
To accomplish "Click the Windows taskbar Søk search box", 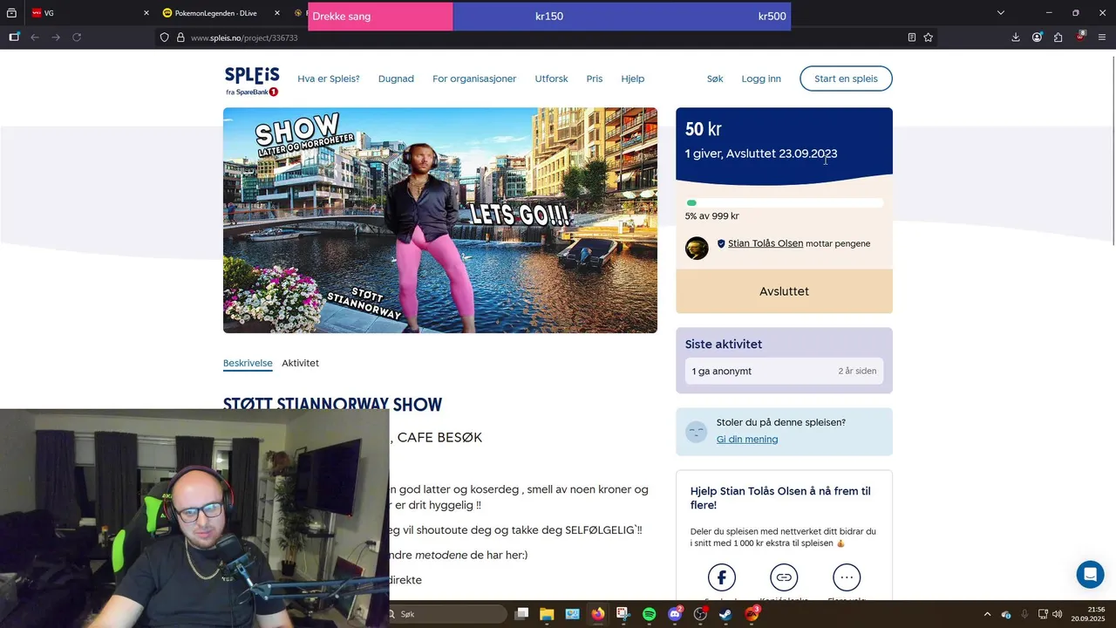I will point(447,614).
